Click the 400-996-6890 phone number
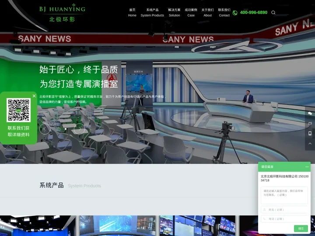This screenshot has width=315, height=236. pos(253,12)
